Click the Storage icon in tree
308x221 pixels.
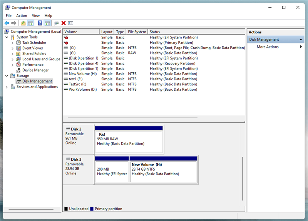click(13, 75)
